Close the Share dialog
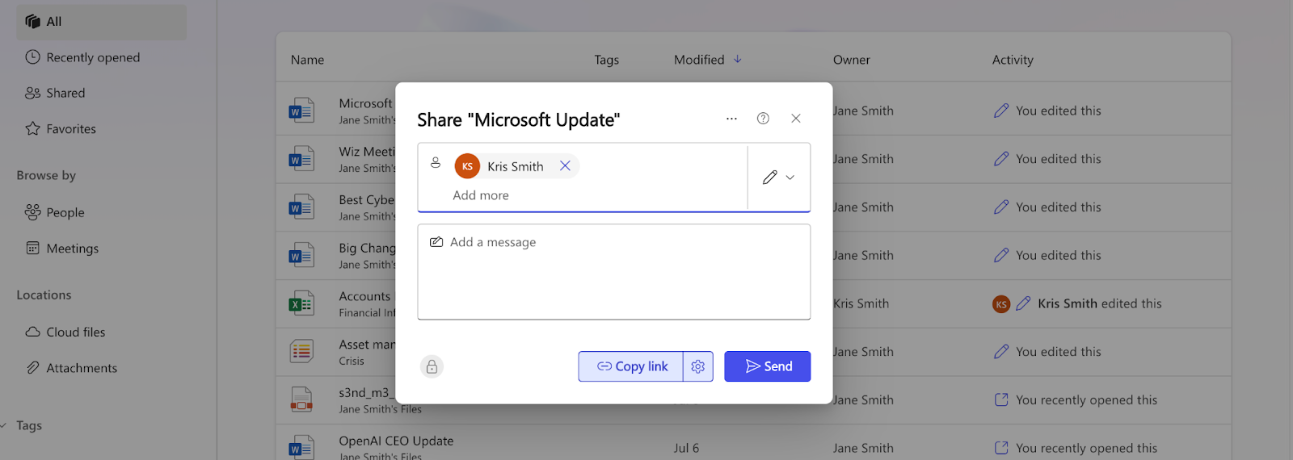This screenshot has height=460, width=1293. coord(796,119)
